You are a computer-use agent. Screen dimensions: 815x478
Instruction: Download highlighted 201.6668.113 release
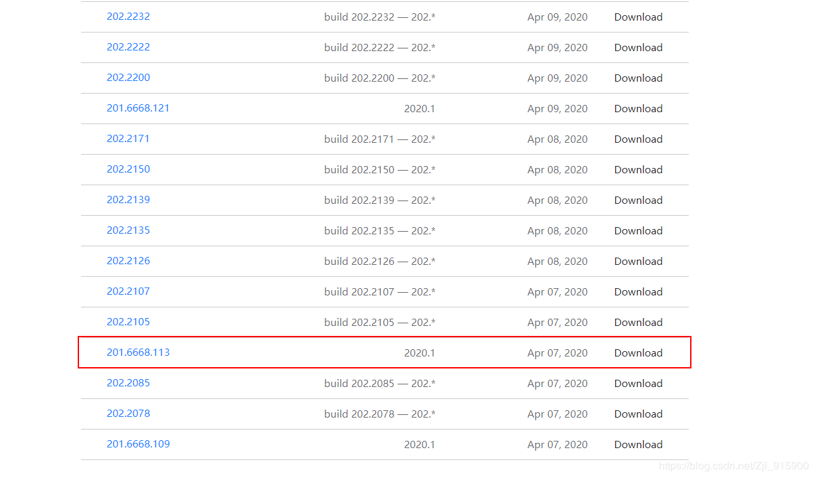(x=638, y=353)
